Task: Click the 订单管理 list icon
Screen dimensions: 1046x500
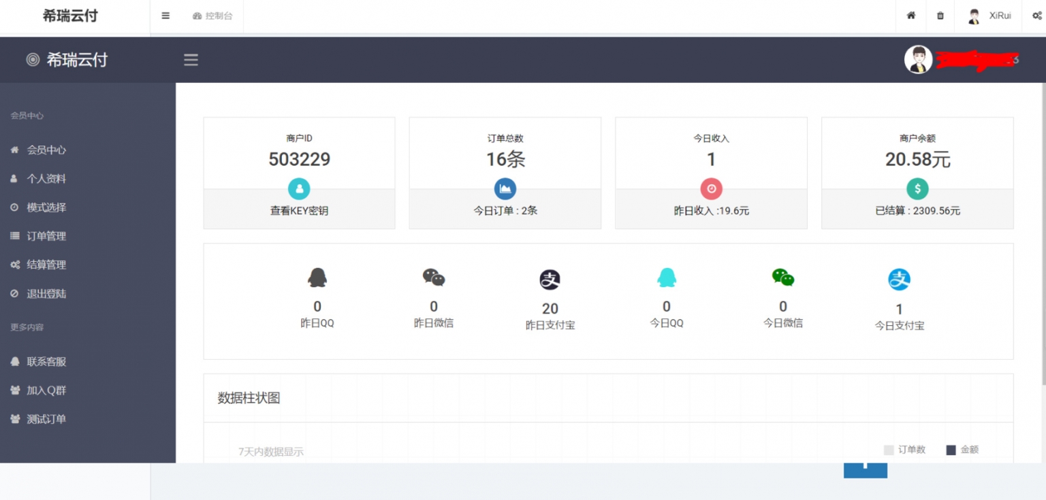Action: pyautogui.click(x=13, y=235)
